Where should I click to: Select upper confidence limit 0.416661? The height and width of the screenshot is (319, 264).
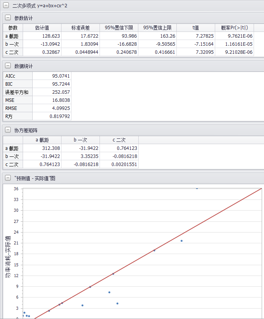(158, 52)
